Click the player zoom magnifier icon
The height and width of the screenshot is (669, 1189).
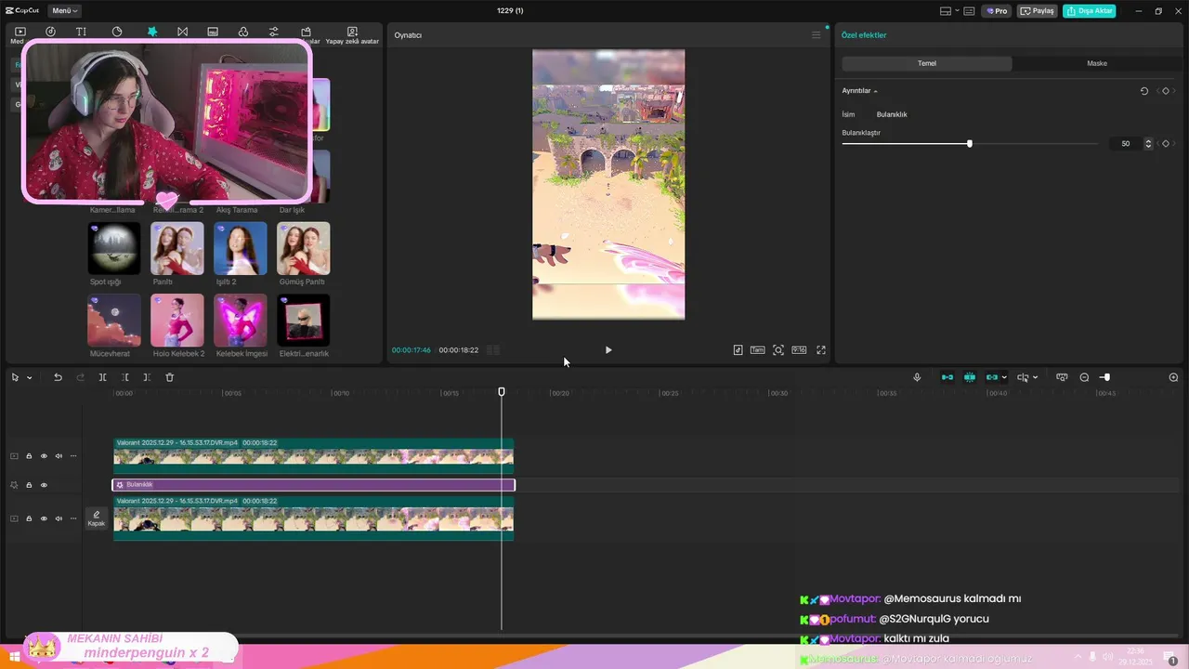(778, 350)
